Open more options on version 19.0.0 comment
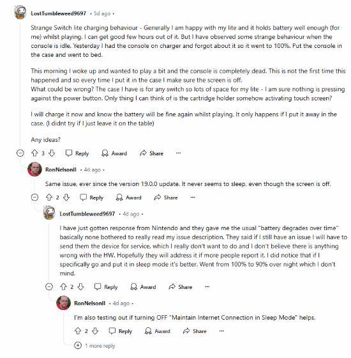 coord(193,198)
